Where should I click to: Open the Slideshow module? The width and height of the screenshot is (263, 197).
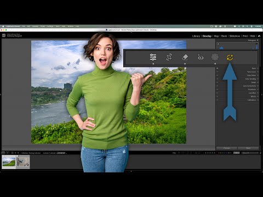tap(235, 36)
